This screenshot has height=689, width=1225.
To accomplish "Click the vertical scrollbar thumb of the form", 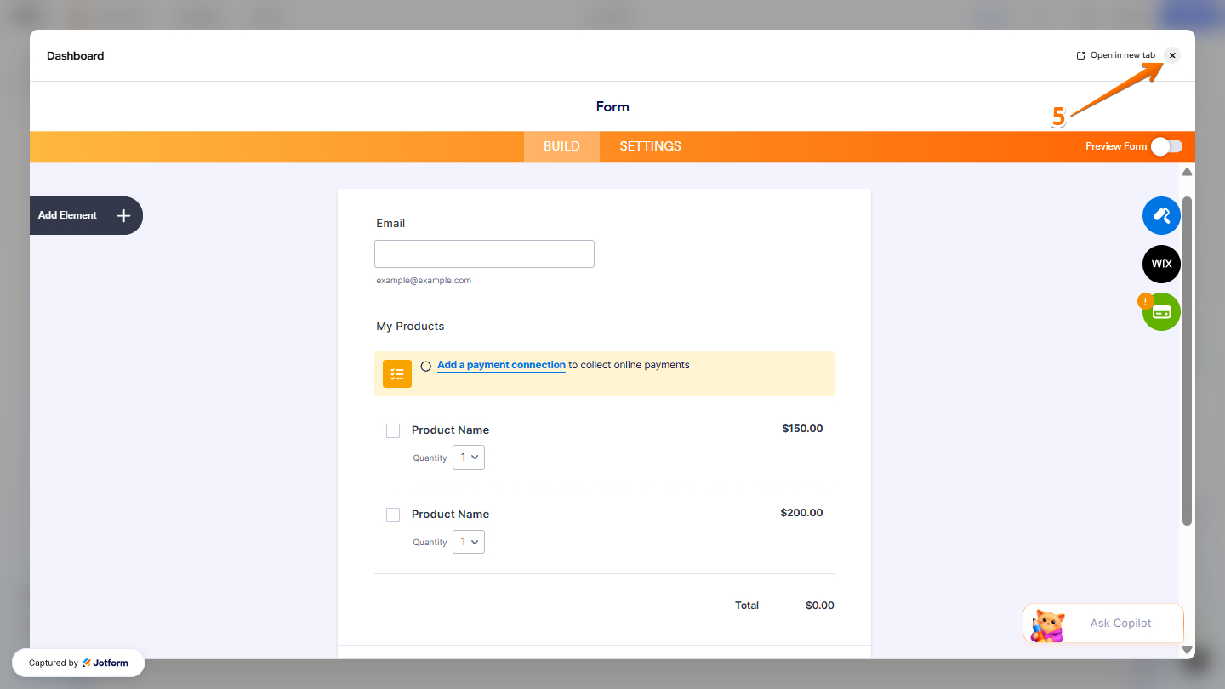I will click(x=1187, y=361).
